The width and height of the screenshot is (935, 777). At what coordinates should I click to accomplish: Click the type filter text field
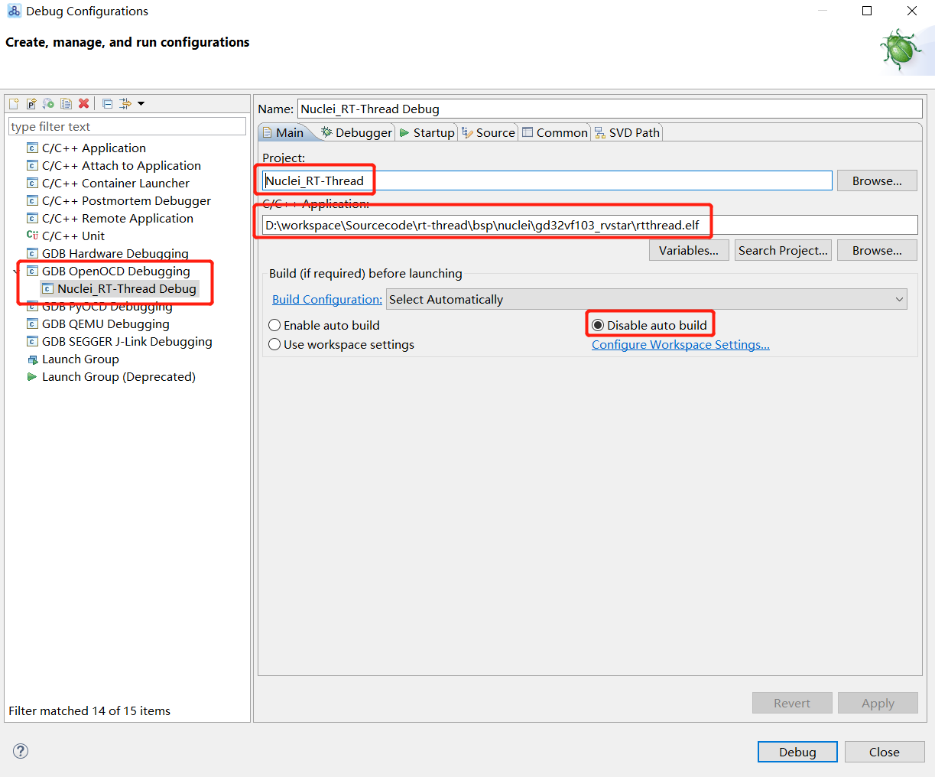127,127
